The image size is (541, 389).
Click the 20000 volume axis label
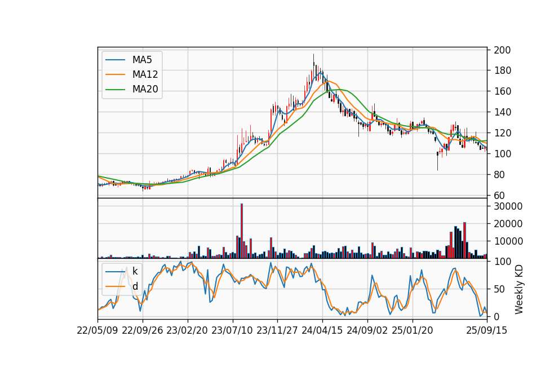pyautogui.click(x=508, y=224)
